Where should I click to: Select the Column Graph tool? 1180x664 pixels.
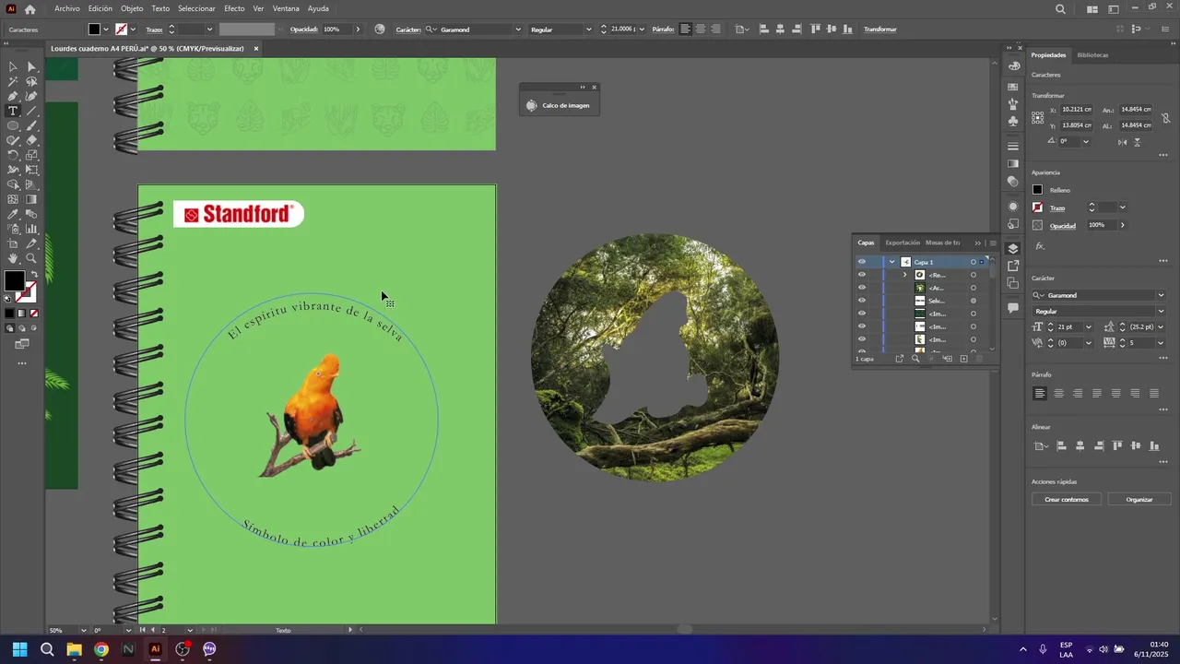(x=31, y=229)
